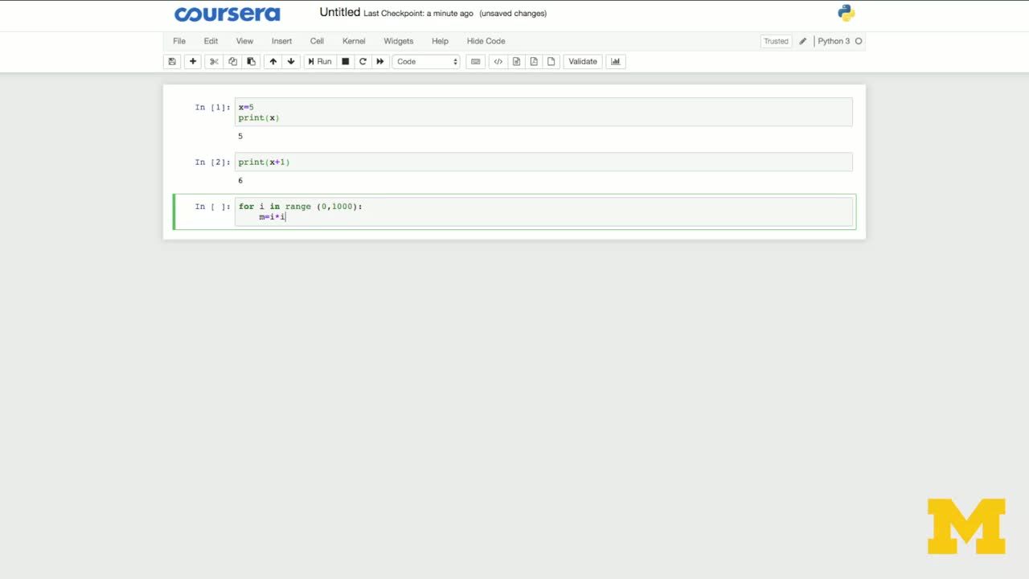The height and width of the screenshot is (579, 1029).
Task: Open the Cell menu
Action: coord(317,41)
